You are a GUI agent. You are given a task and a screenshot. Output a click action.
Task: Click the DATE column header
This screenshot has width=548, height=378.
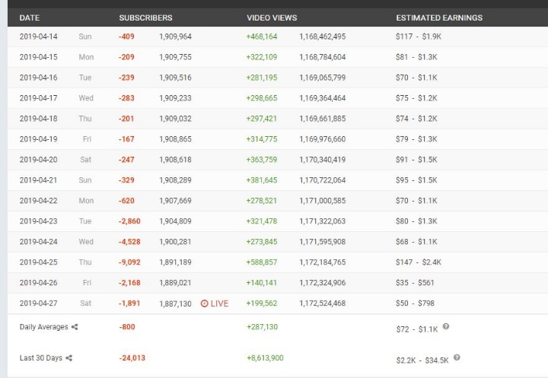coord(30,17)
